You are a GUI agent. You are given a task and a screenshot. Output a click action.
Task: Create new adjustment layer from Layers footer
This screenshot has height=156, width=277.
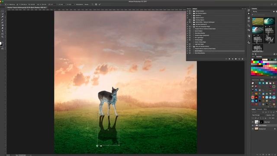[x=267, y=155]
